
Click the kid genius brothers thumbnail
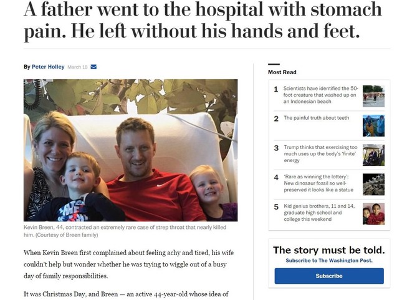point(373,213)
